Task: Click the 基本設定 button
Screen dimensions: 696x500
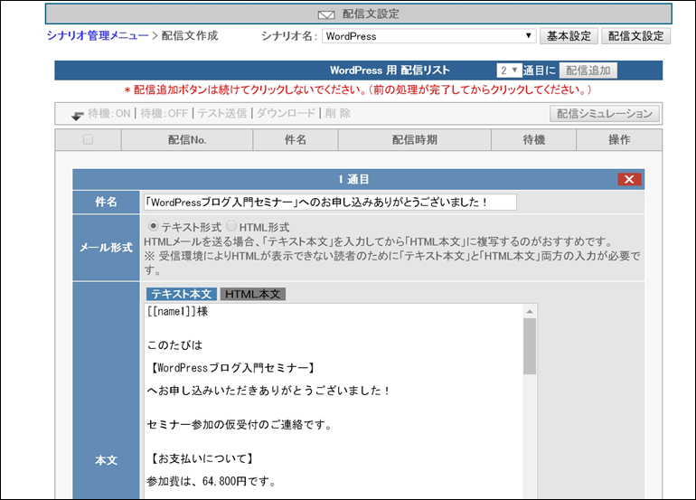Action: [x=569, y=36]
